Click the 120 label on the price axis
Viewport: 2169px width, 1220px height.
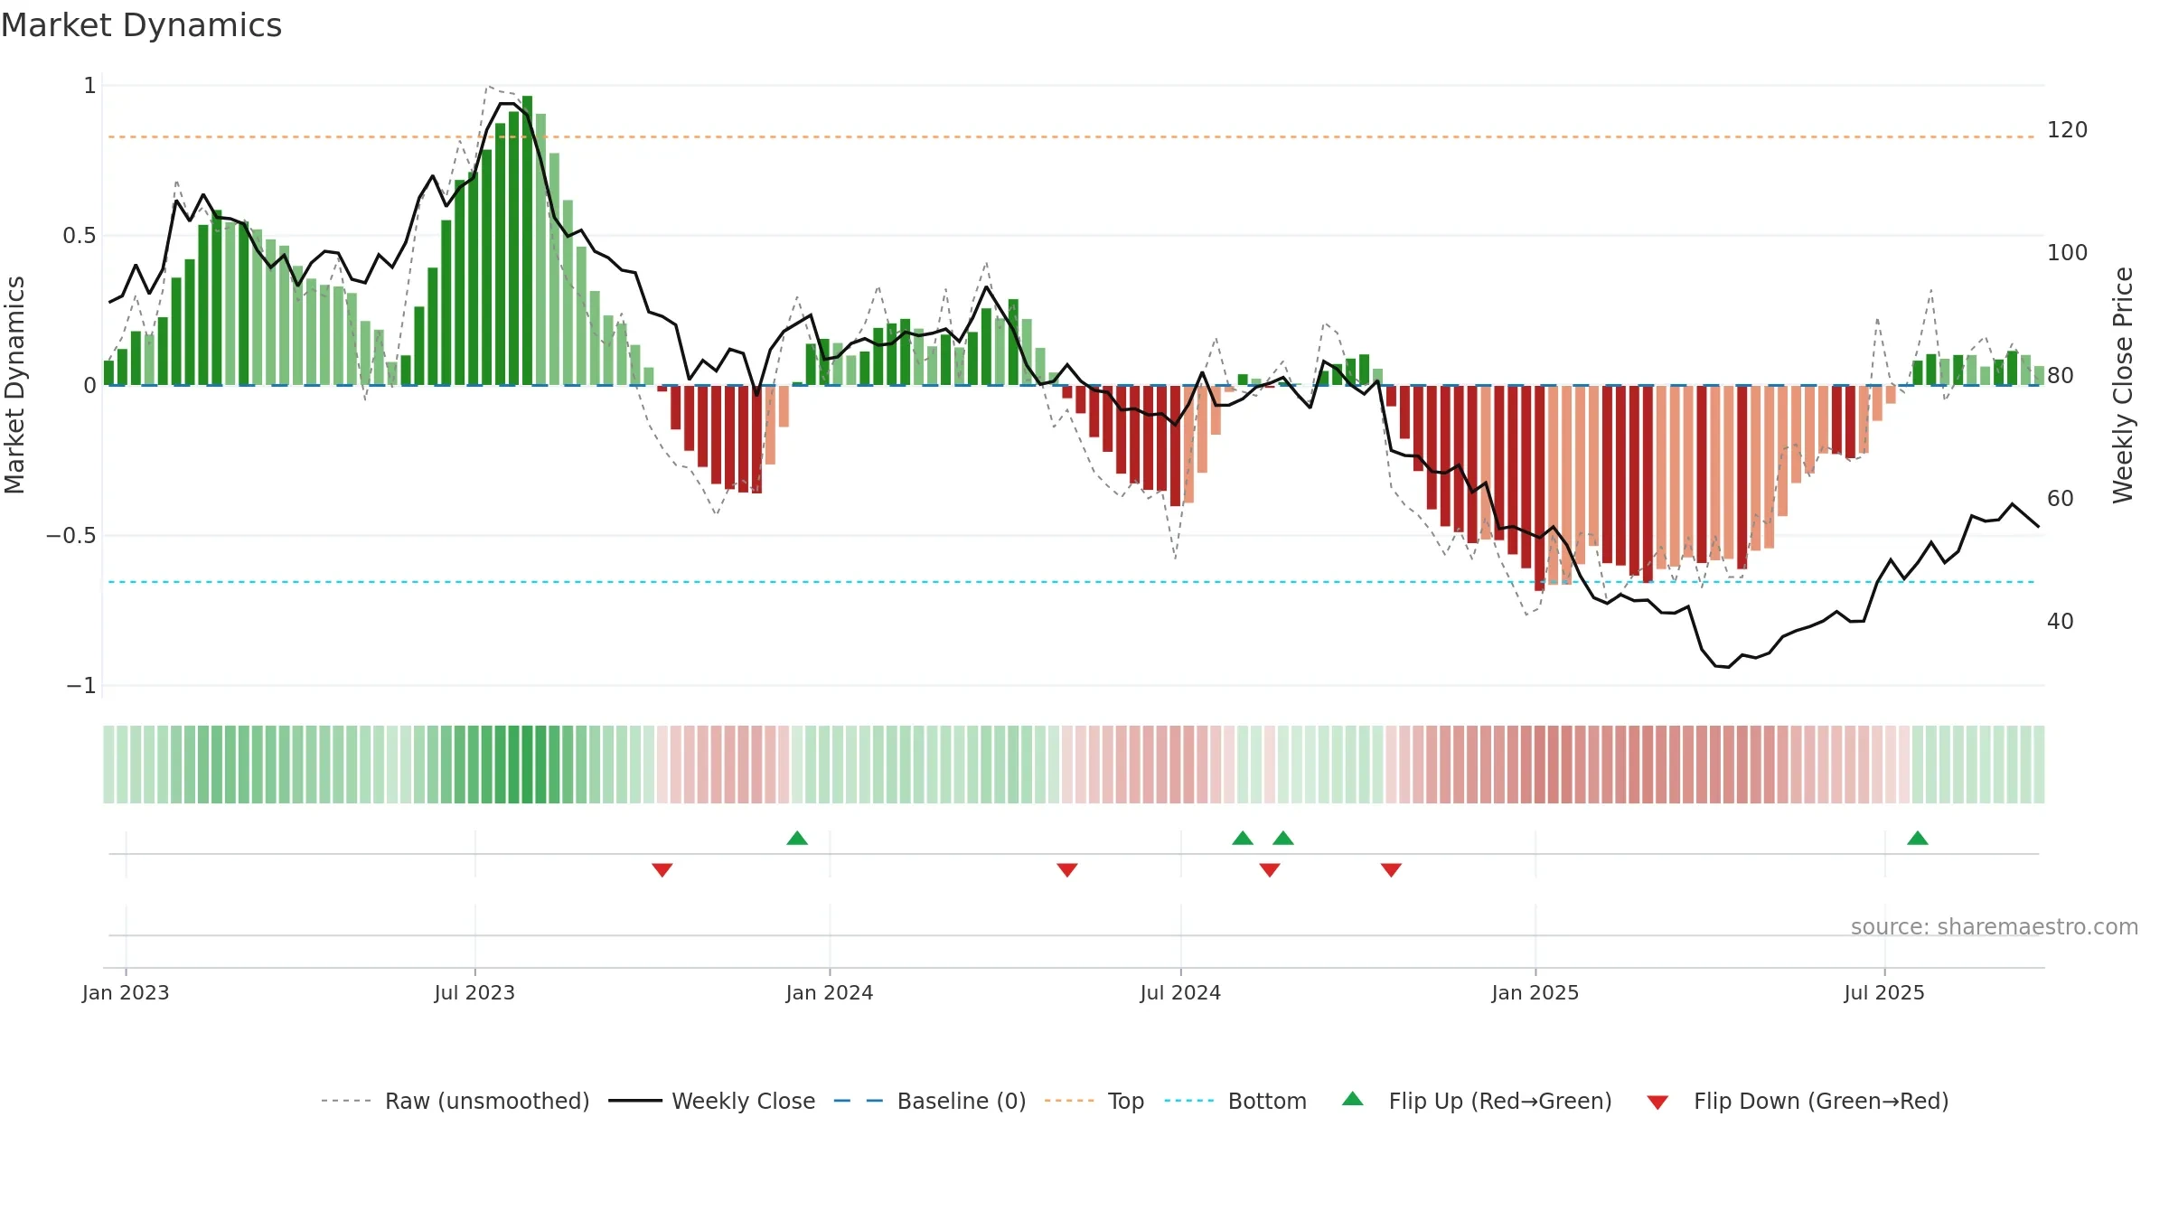click(x=2068, y=130)
